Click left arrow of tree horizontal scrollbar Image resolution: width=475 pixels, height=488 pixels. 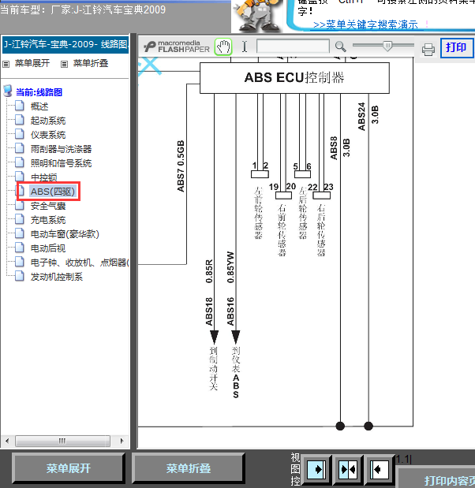pos(7,441)
